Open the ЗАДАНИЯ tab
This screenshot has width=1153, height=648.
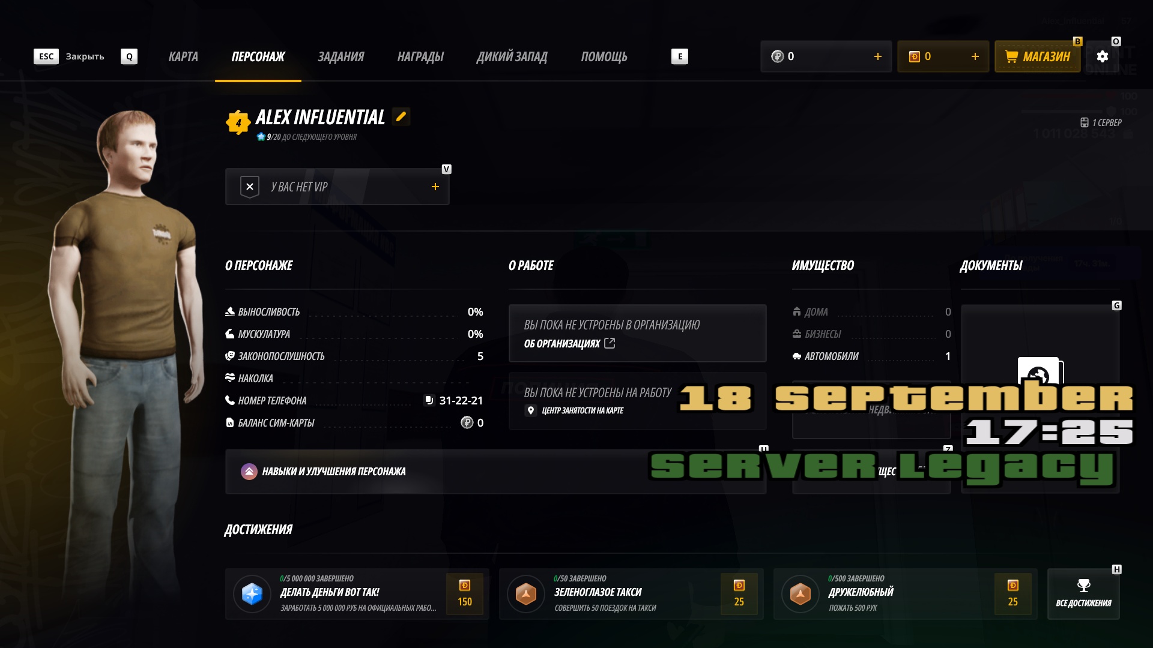(340, 56)
